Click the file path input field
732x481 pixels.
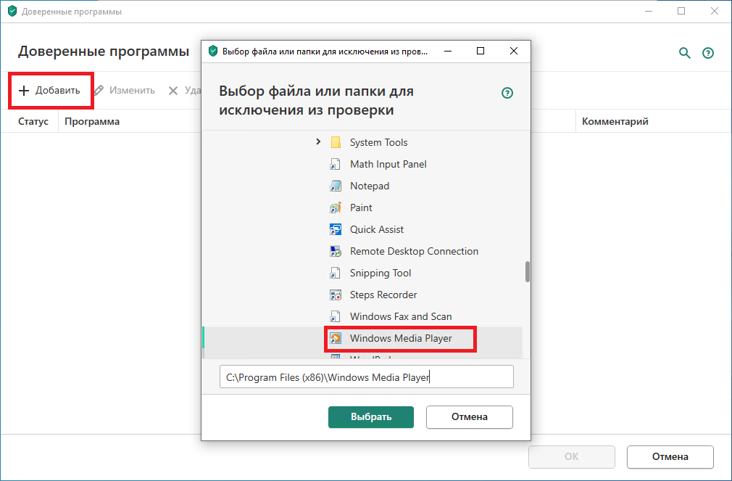point(366,377)
